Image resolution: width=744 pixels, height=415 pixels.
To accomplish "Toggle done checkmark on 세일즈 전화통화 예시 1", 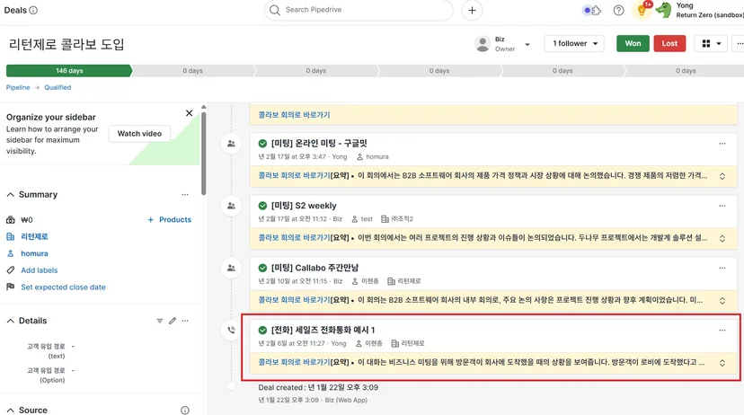I will pos(262,330).
